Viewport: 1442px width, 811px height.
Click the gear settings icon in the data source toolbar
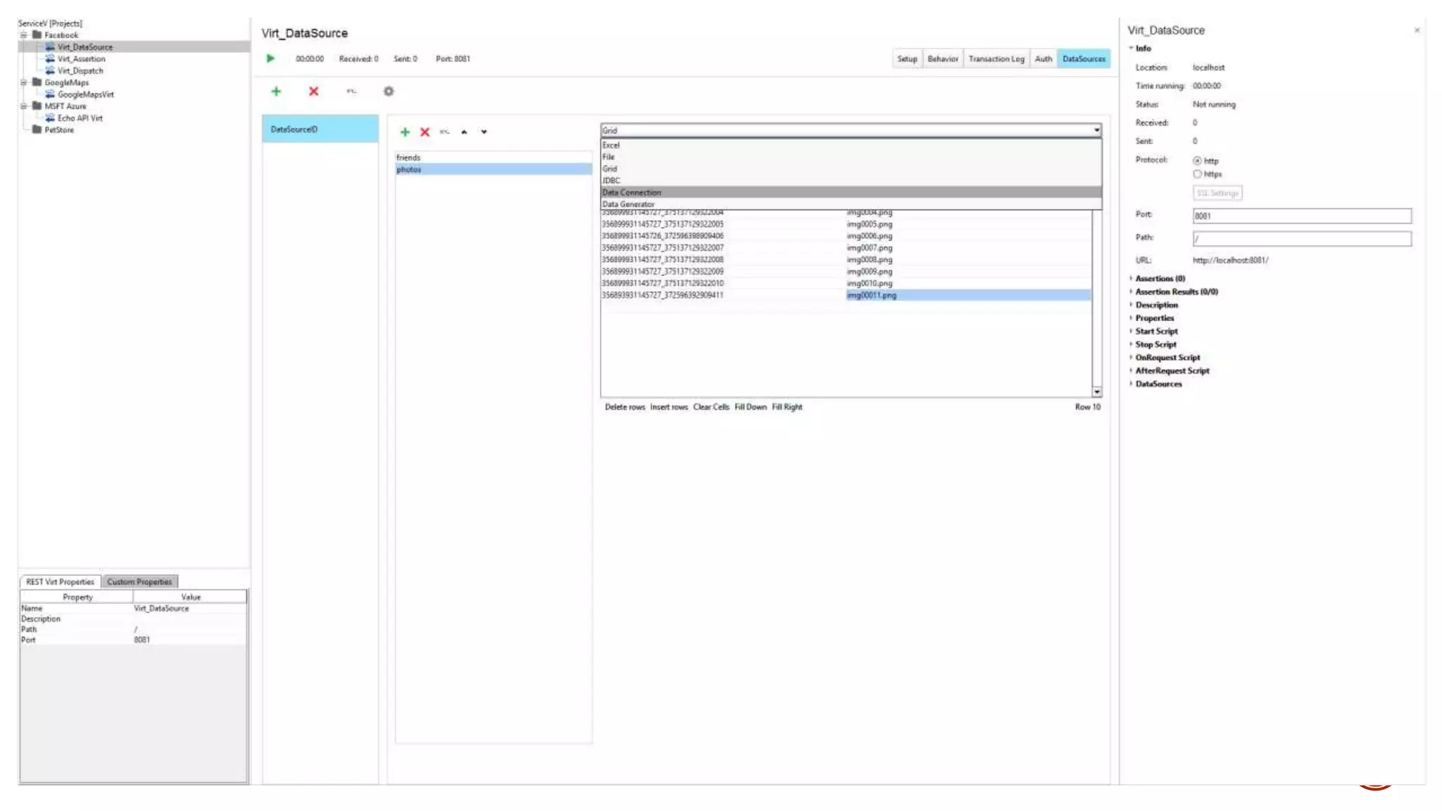(389, 92)
